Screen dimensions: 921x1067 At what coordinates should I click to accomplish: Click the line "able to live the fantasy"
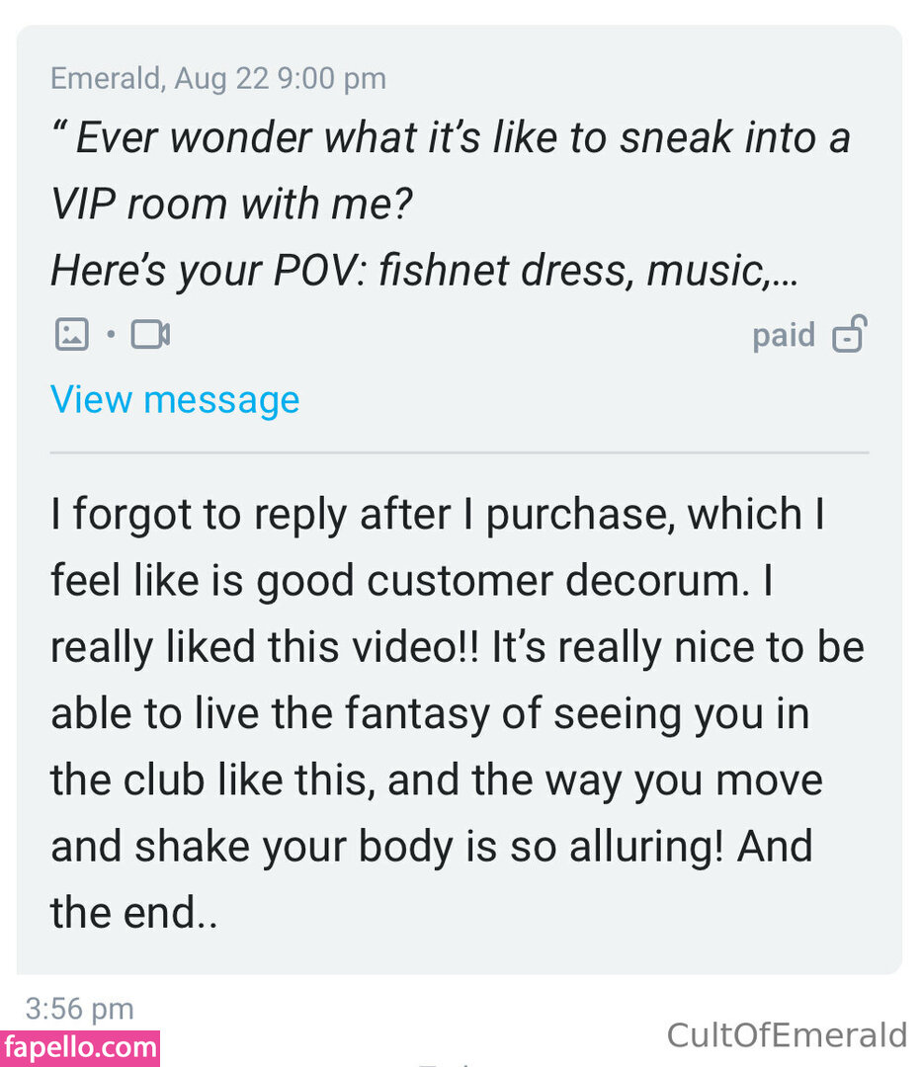pos(430,713)
